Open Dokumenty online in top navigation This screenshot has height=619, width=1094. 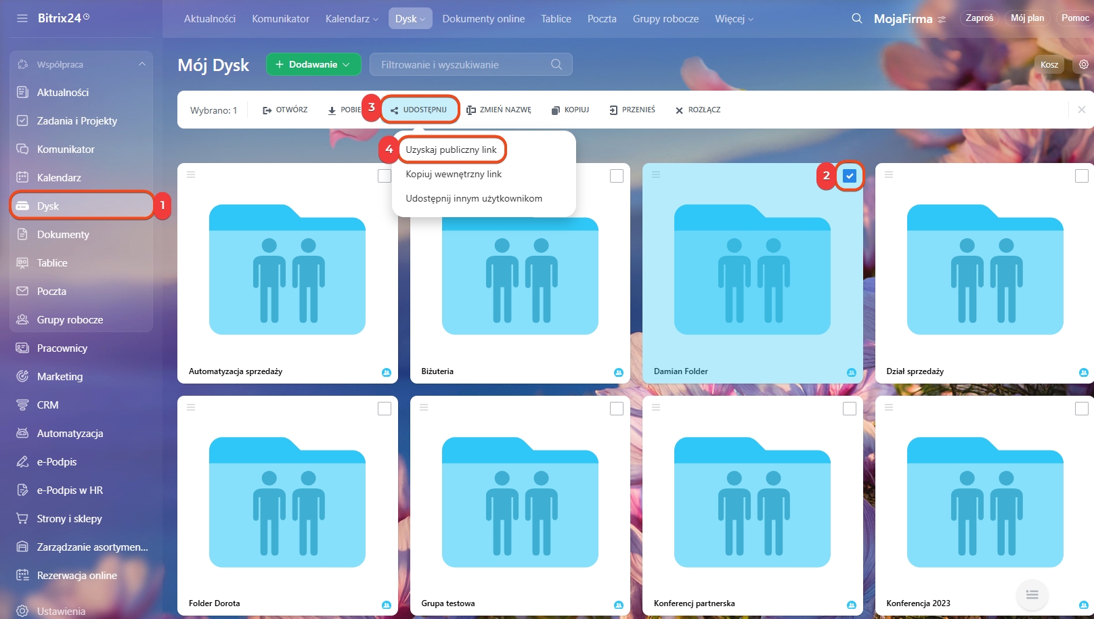coord(483,19)
